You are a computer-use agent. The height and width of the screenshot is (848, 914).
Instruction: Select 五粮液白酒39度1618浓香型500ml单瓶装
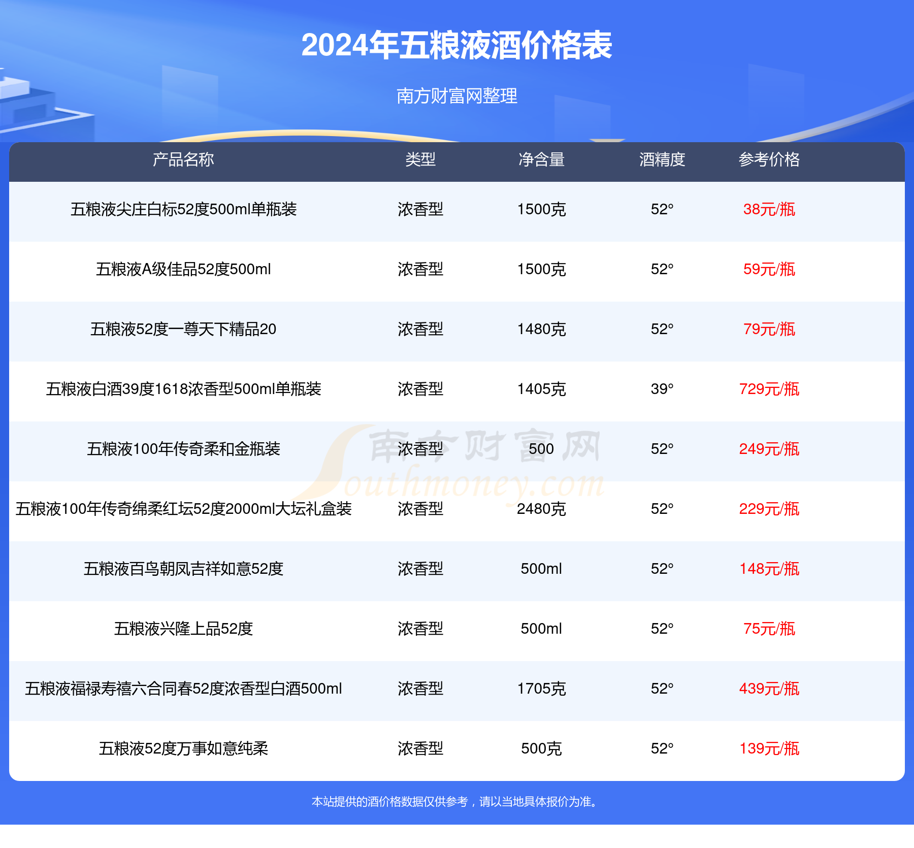[183, 389]
